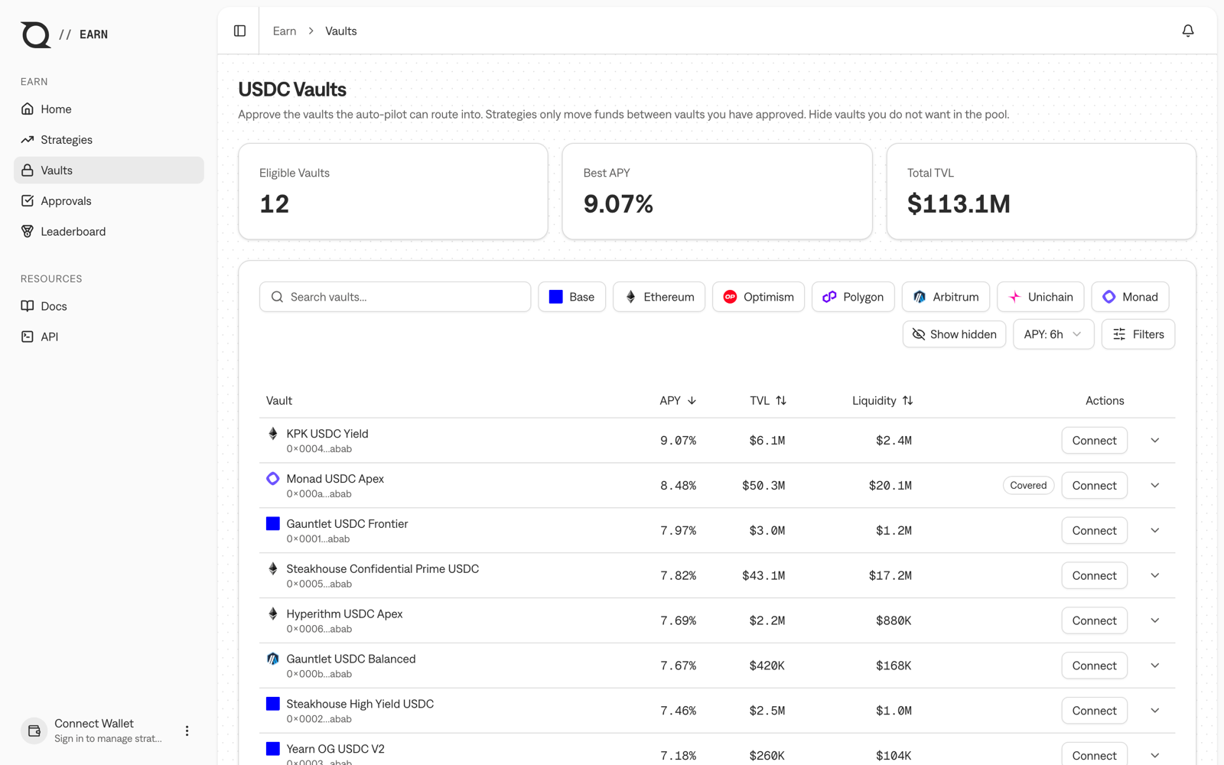Toggle the Monad chain filter
This screenshot has width=1224, height=765.
click(1130, 297)
